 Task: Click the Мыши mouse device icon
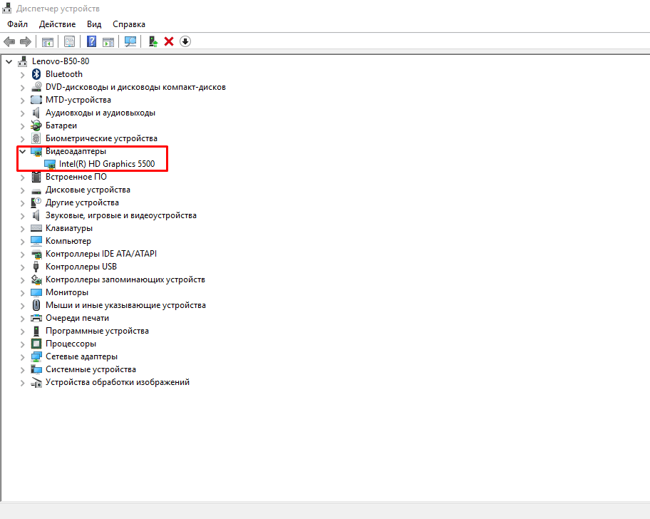point(36,306)
